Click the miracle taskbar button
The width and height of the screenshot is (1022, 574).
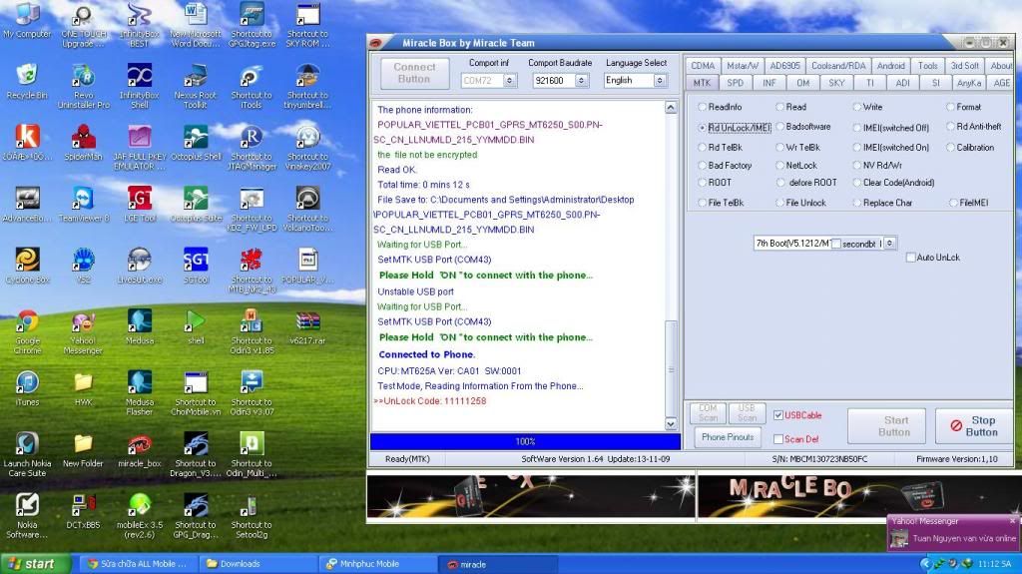tap(497, 564)
